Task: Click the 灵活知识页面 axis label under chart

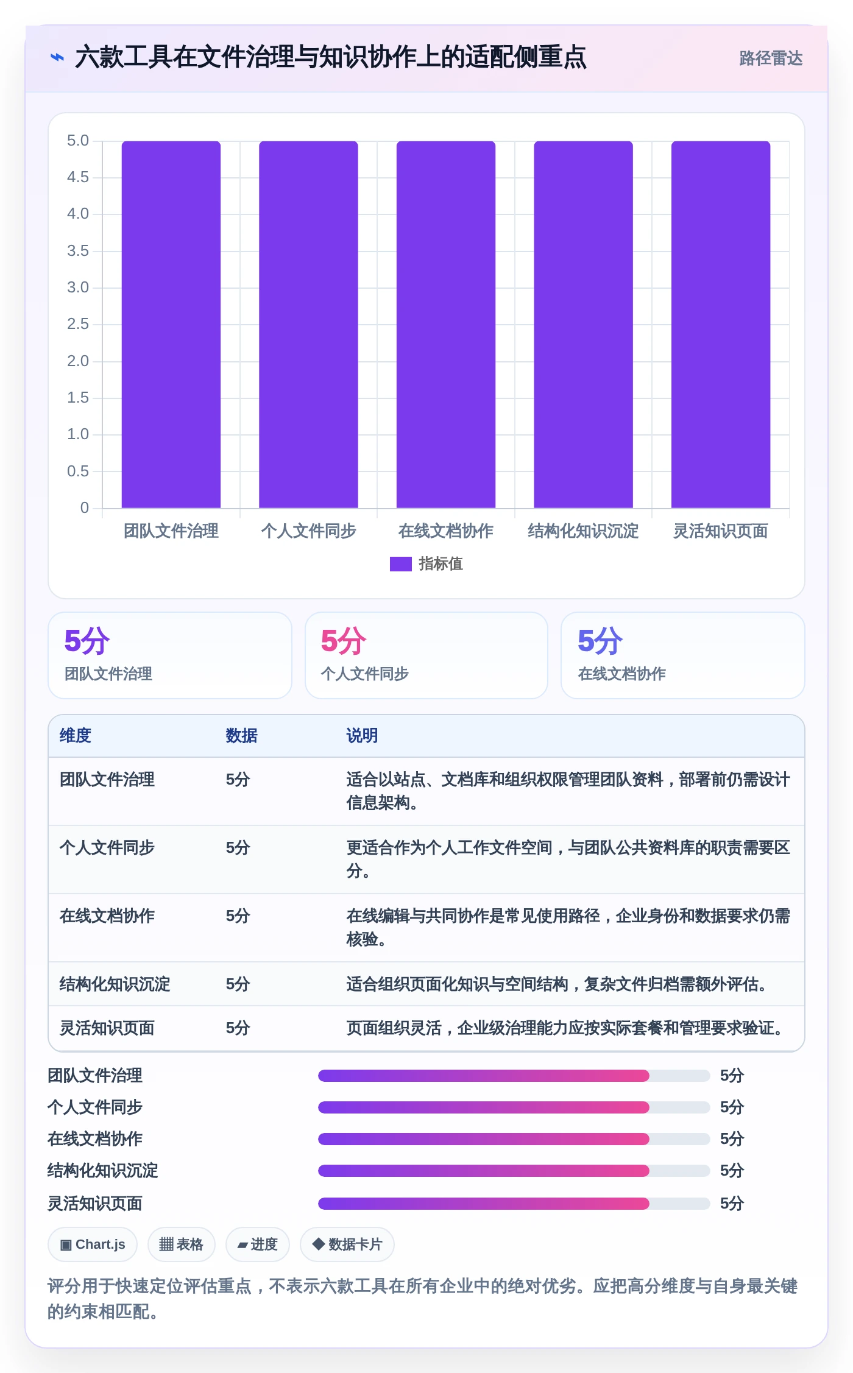Action: click(x=721, y=531)
